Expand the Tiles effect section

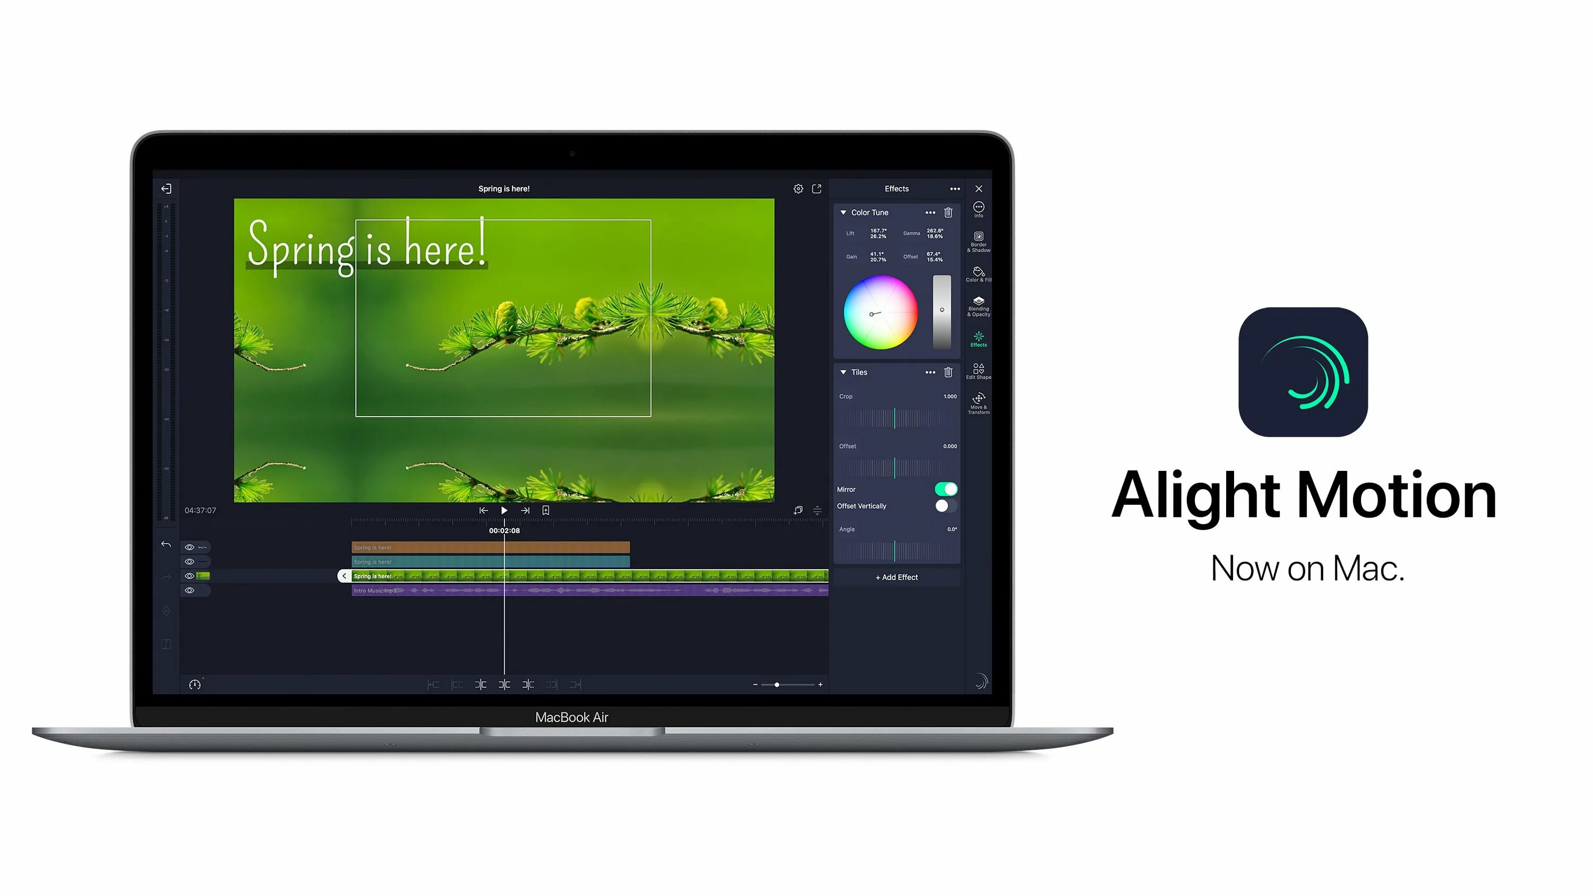(x=843, y=372)
